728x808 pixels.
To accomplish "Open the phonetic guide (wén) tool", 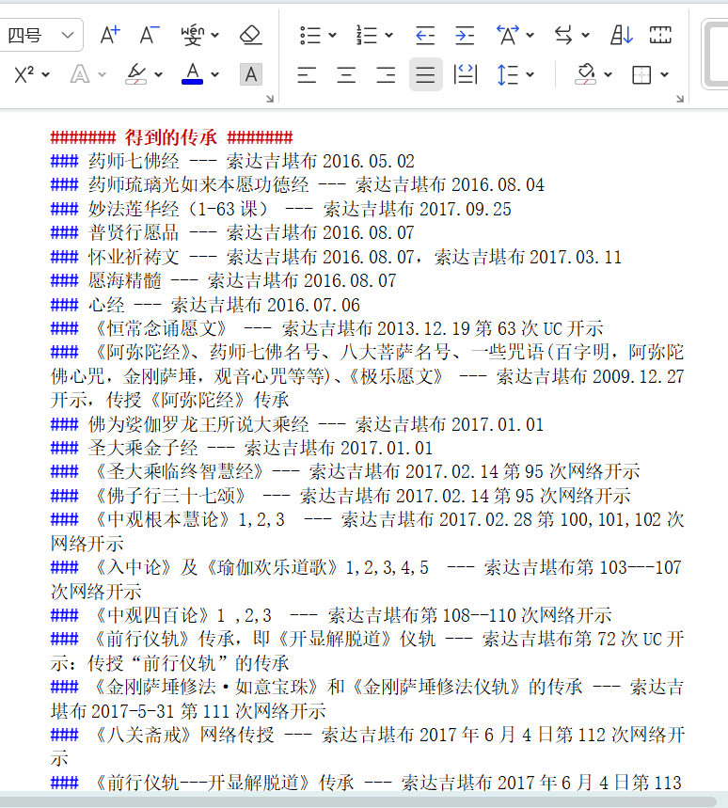I will [x=193, y=35].
